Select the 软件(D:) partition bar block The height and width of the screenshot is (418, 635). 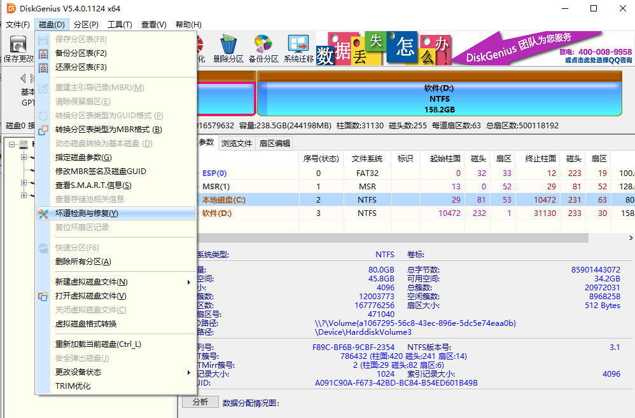pos(438,99)
